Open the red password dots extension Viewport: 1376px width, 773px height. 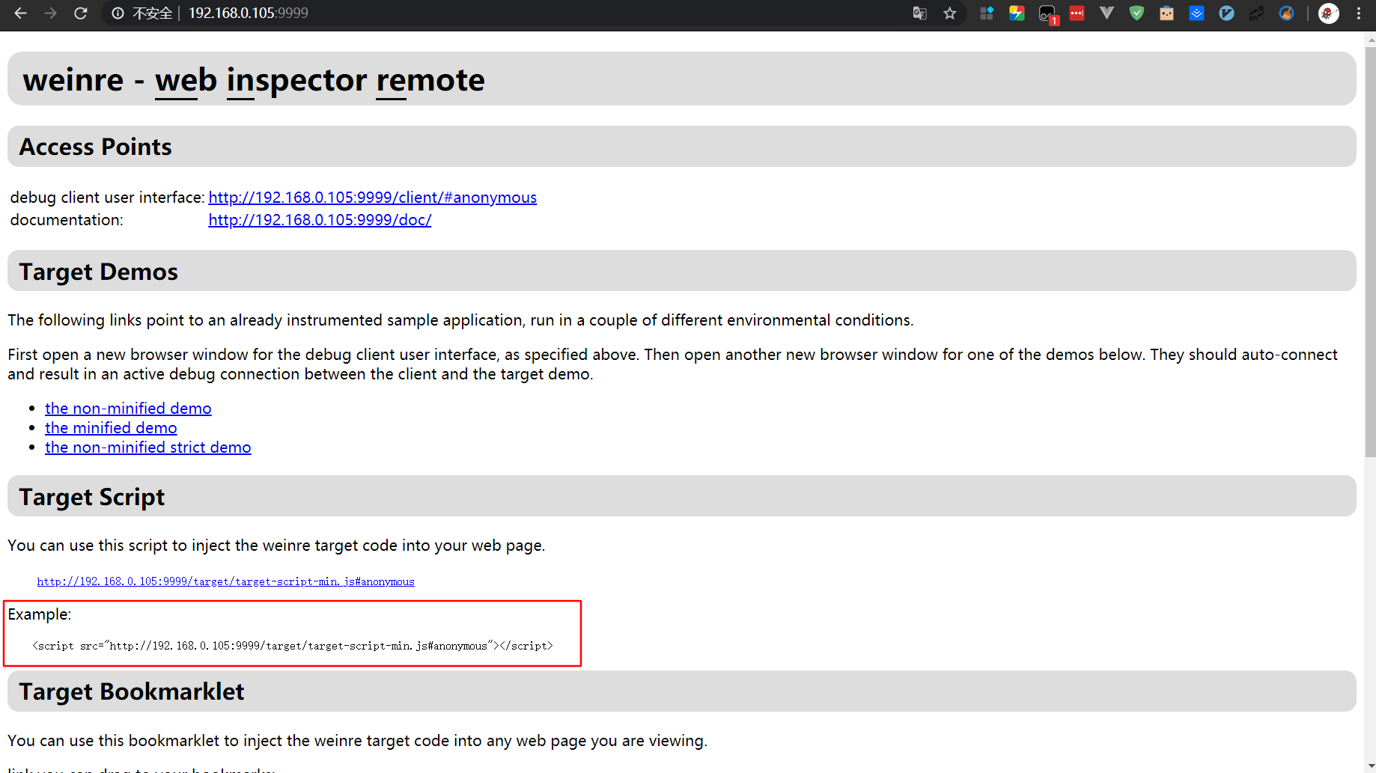point(1077,13)
